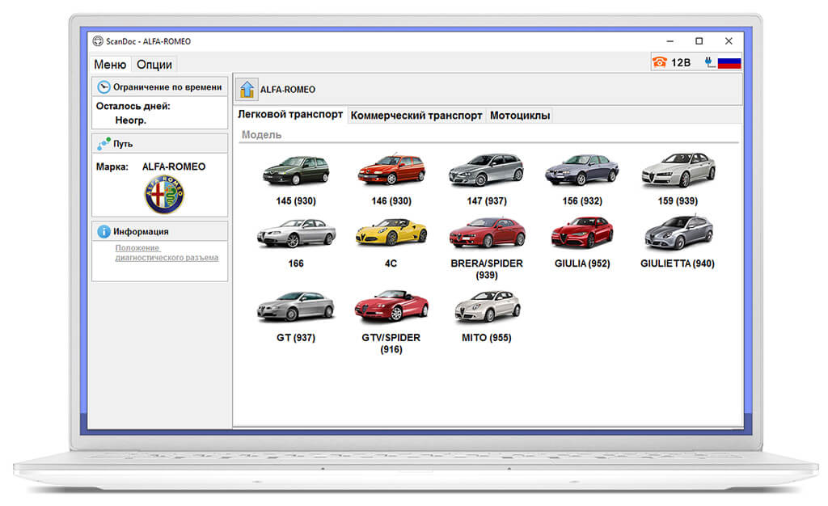Click the Неогр. days remaining value

point(130,120)
